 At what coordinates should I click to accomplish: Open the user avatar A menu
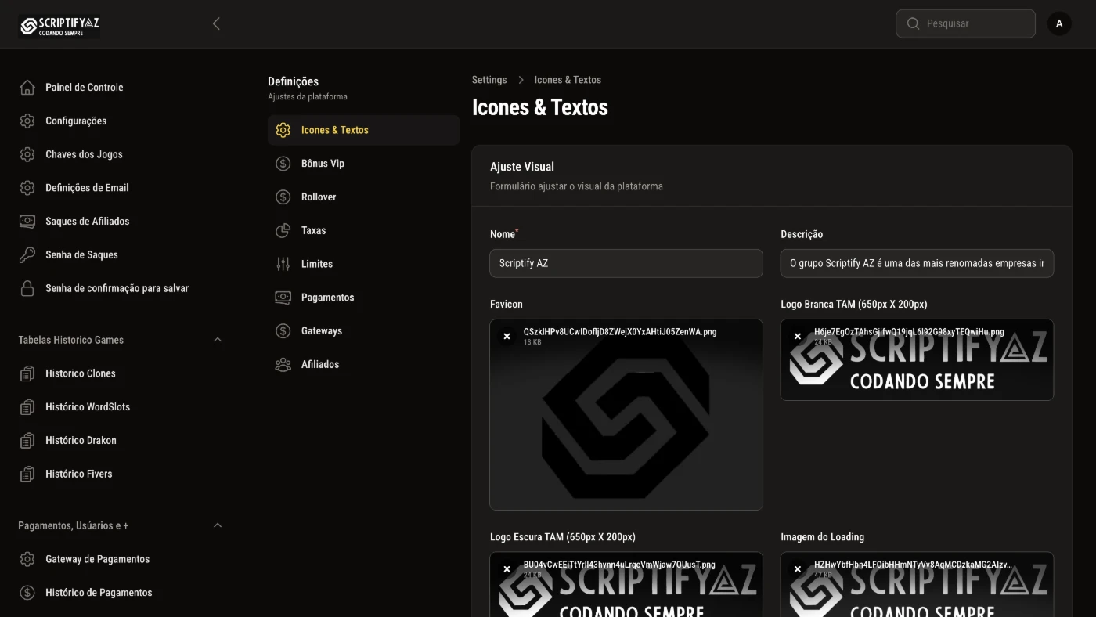1059,23
